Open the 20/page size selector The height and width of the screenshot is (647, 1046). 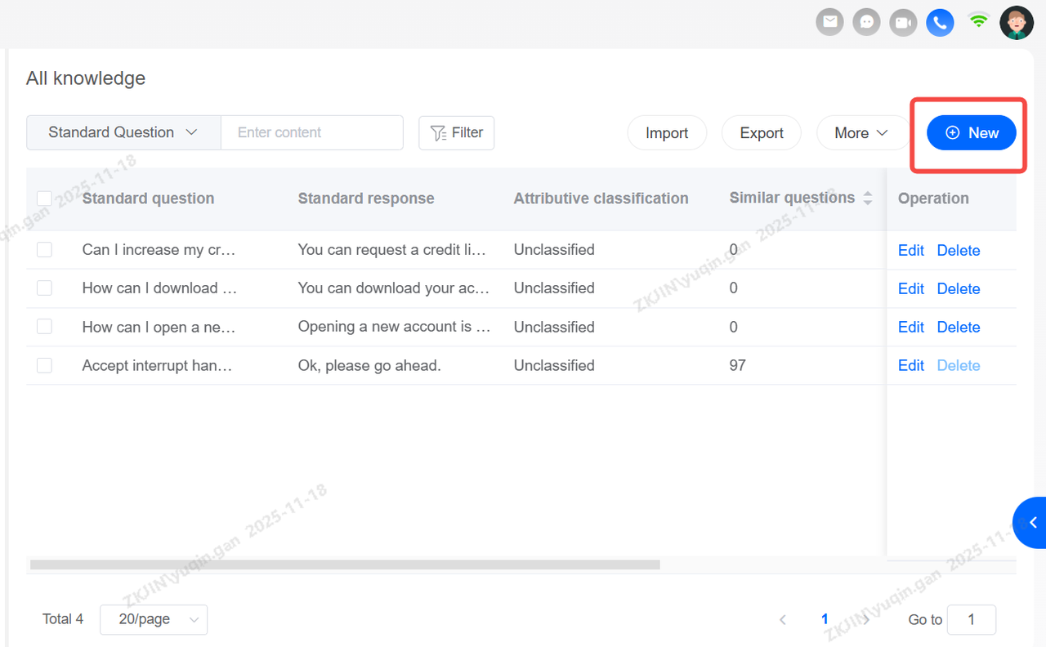click(x=154, y=619)
